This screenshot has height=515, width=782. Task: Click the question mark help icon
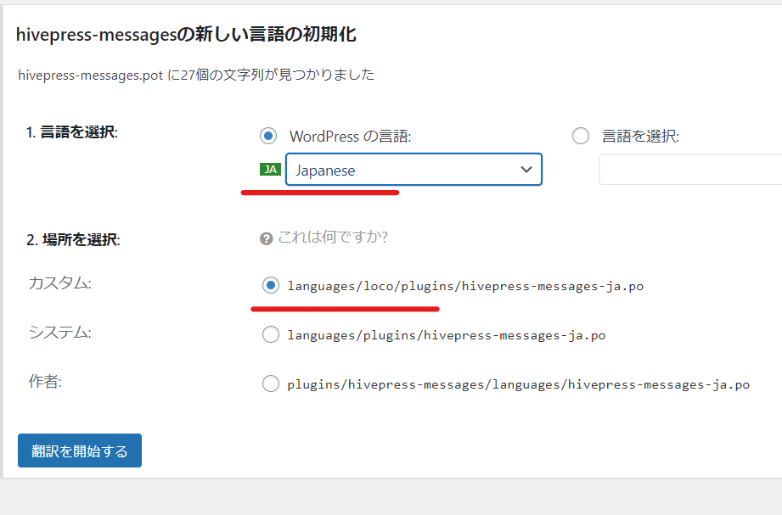pos(267,238)
